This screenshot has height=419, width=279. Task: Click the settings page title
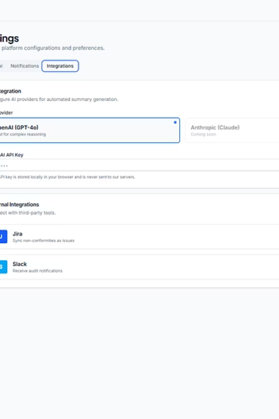point(9,38)
